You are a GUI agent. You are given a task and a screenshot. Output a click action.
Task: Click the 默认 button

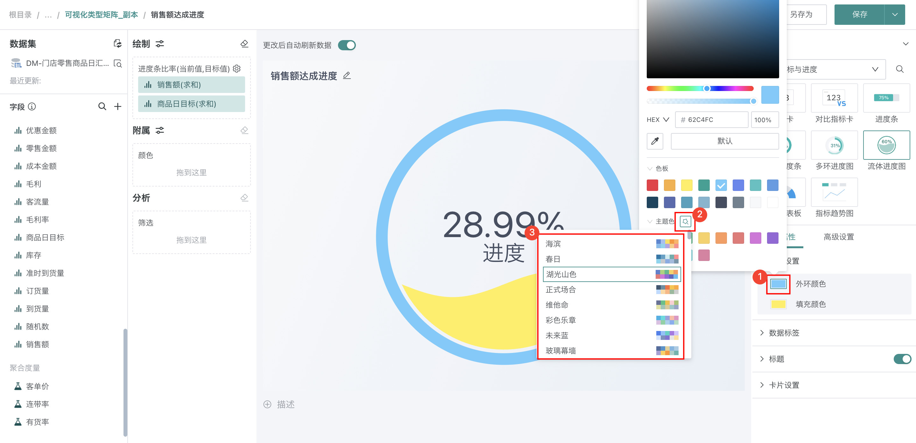[724, 141]
